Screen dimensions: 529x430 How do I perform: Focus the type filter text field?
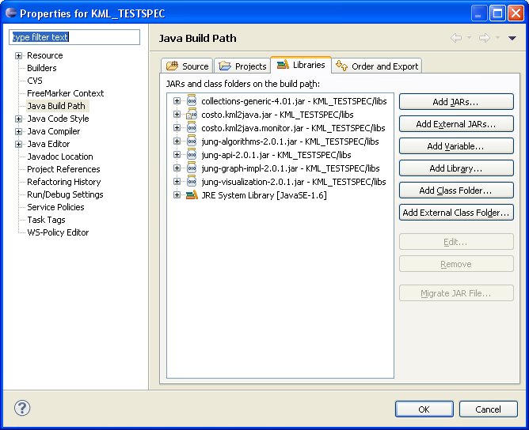[74, 37]
